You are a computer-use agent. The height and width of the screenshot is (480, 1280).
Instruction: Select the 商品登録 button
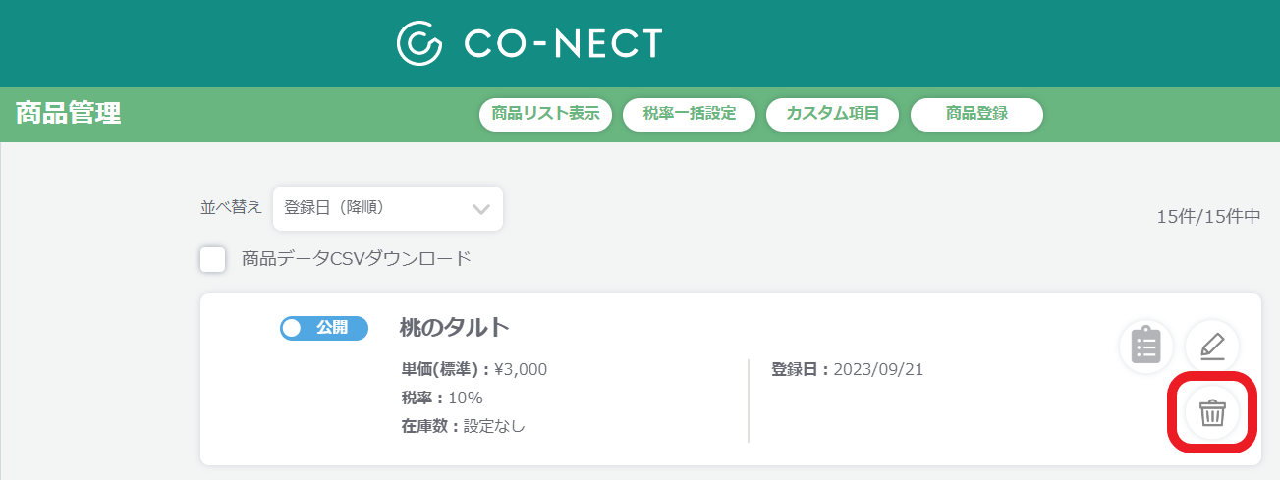coord(976,114)
